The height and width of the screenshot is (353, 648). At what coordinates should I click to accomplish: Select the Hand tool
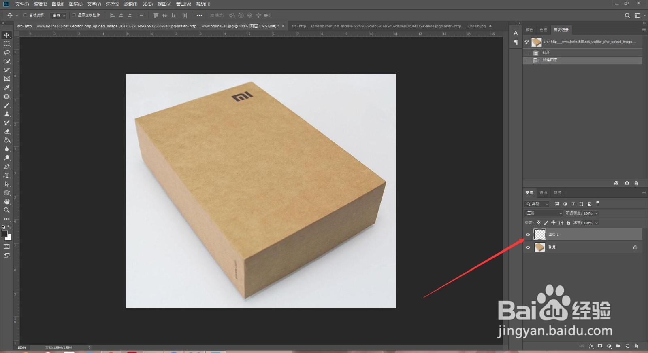tap(7, 201)
